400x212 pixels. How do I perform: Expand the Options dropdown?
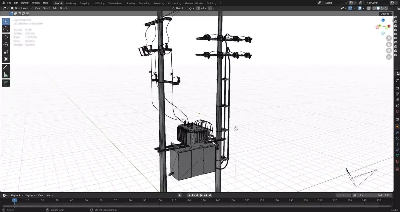click(386, 14)
